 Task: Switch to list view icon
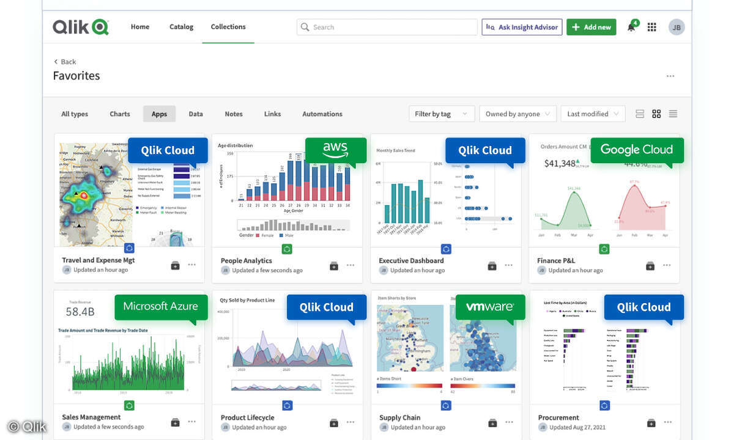pyautogui.click(x=673, y=114)
